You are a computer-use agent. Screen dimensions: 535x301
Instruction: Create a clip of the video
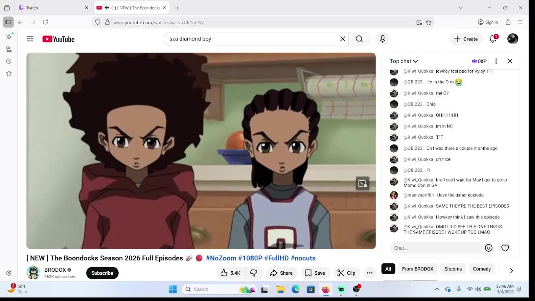(x=346, y=273)
